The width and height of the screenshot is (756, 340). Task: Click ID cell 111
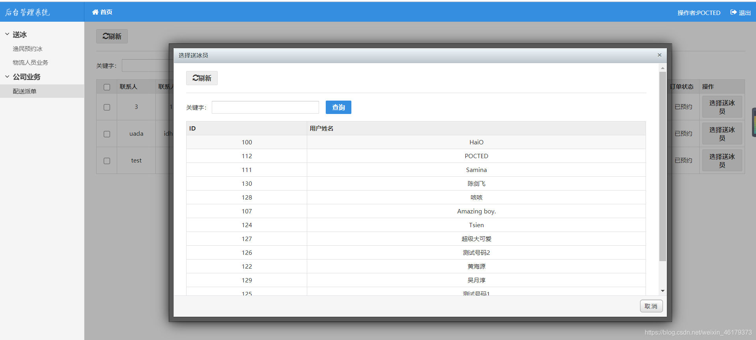247,170
